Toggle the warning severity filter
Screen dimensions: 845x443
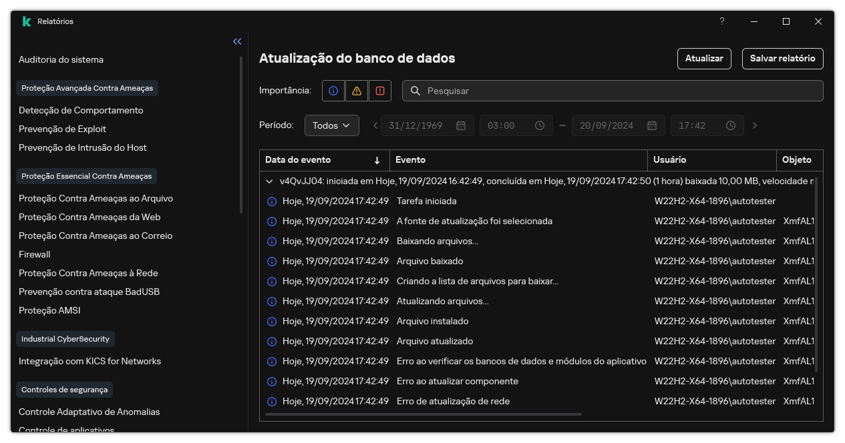point(356,90)
